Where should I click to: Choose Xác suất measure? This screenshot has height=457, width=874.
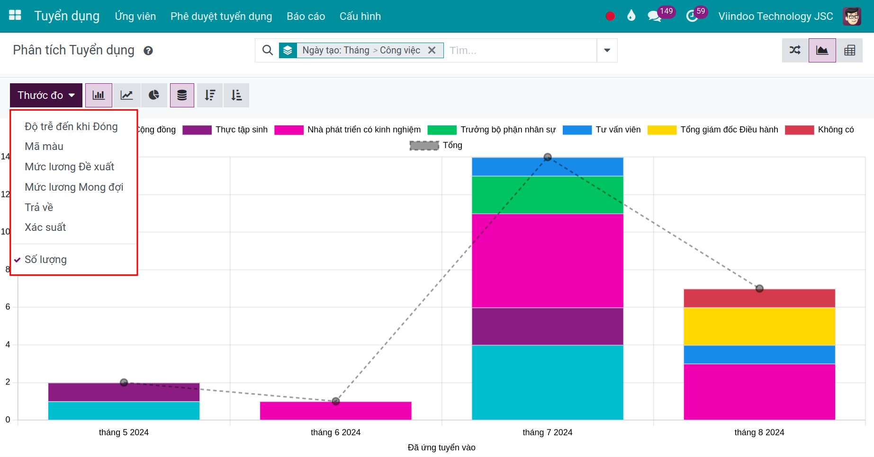tap(45, 228)
